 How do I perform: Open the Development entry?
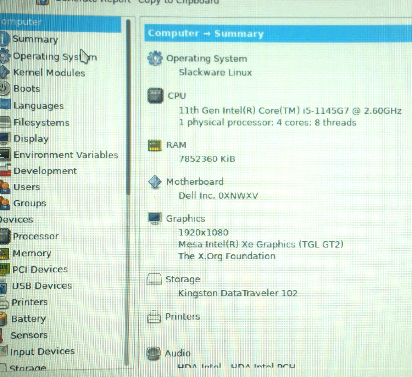point(45,171)
